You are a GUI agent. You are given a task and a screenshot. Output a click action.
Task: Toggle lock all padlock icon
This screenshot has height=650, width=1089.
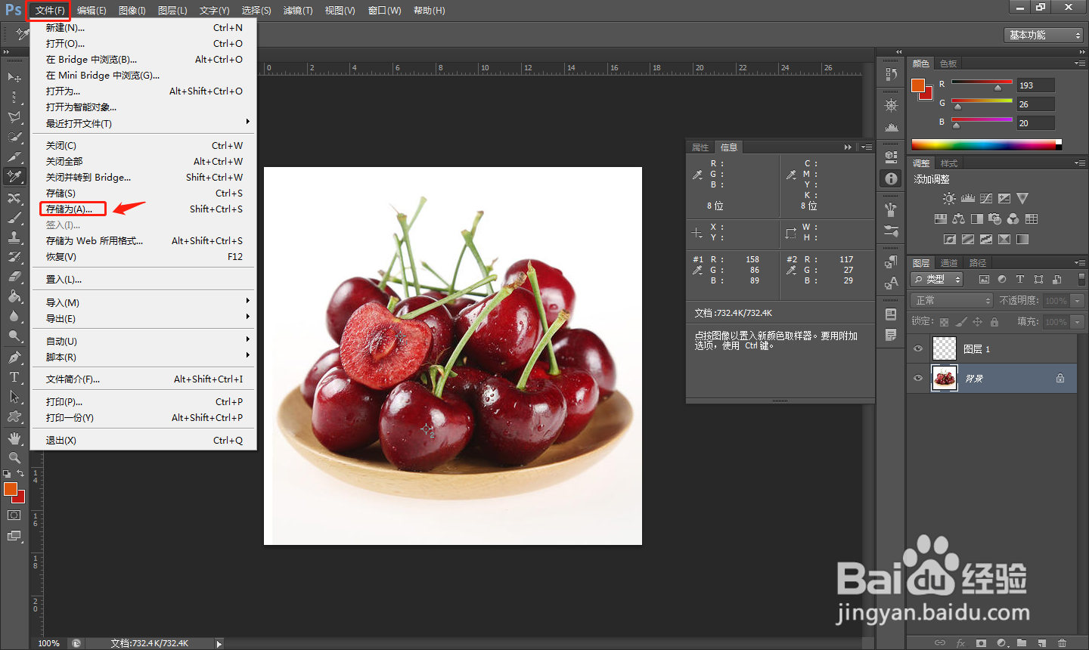(x=994, y=322)
